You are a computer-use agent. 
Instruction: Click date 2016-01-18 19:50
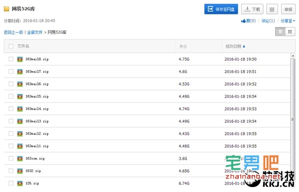(x=241, y=59)
